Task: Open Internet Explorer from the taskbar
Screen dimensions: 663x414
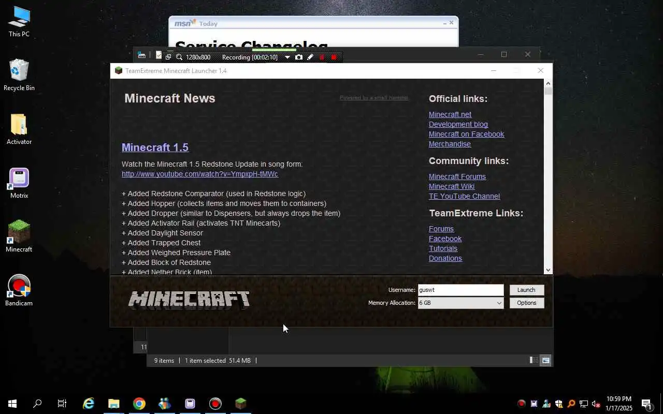Action: [89, 404]
